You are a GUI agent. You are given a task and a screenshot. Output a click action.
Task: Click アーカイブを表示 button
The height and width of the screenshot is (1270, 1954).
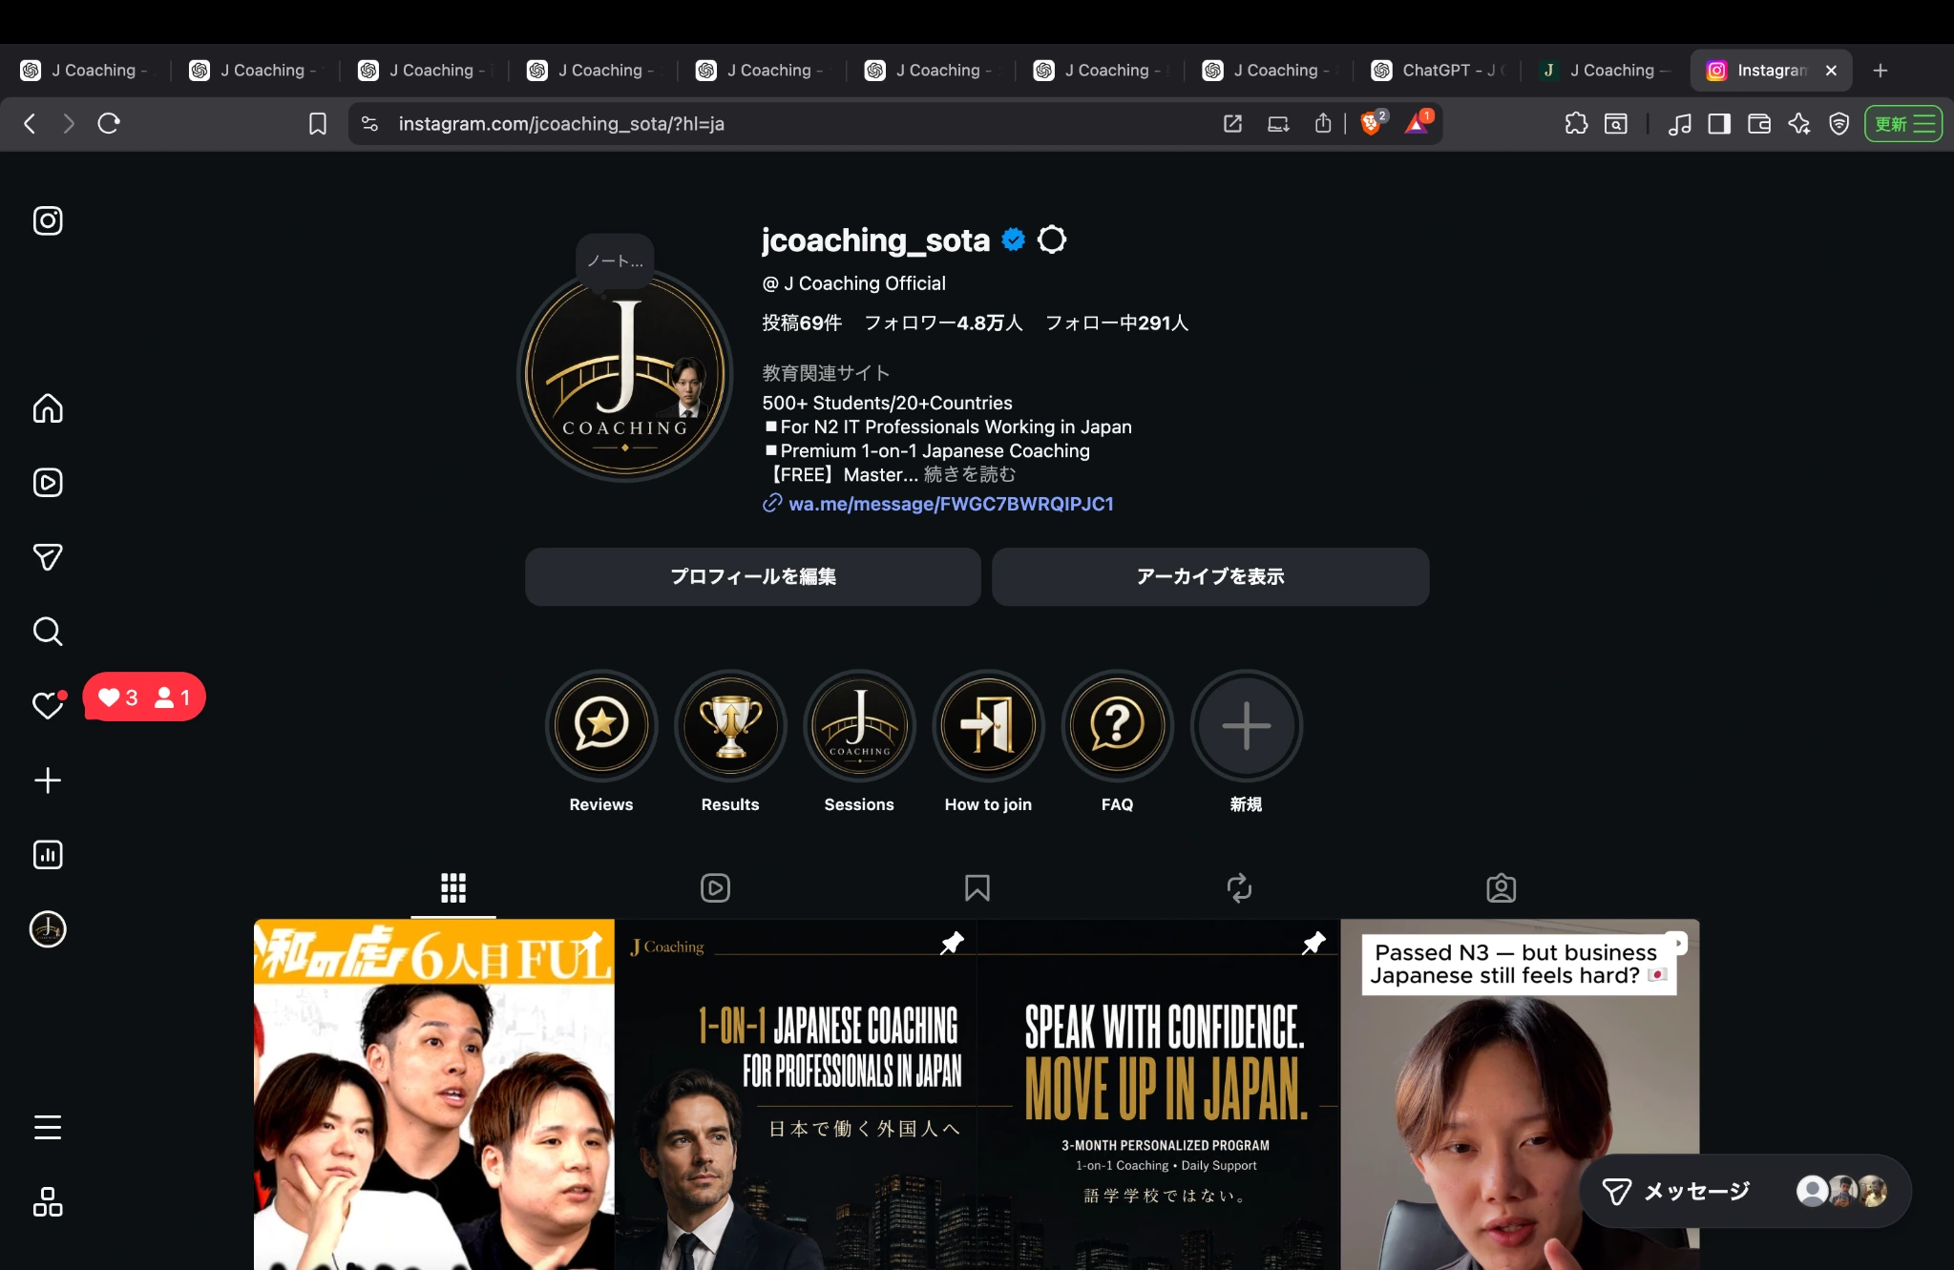(x=1210, y=576)
